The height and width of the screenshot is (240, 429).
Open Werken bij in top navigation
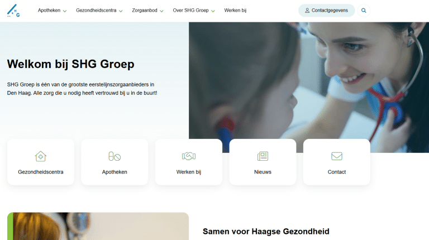[235, 11]
